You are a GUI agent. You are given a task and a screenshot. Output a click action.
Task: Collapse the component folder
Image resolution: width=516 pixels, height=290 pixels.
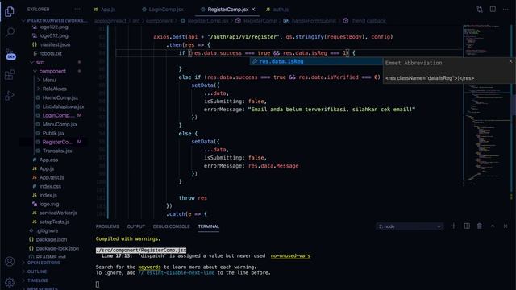tap(52, 71)
